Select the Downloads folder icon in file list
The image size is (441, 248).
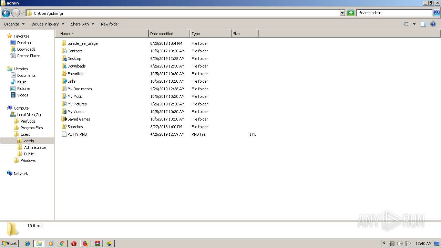pos(64,66)
